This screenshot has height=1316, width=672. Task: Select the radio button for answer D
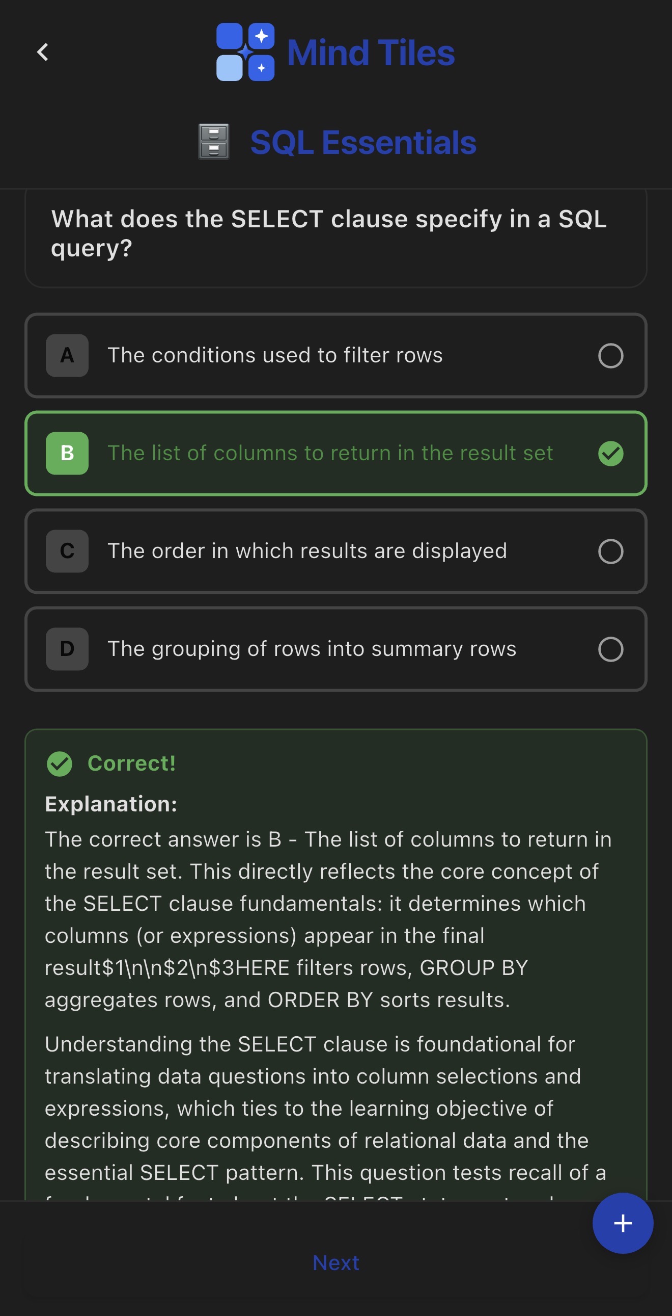[611, 649]
